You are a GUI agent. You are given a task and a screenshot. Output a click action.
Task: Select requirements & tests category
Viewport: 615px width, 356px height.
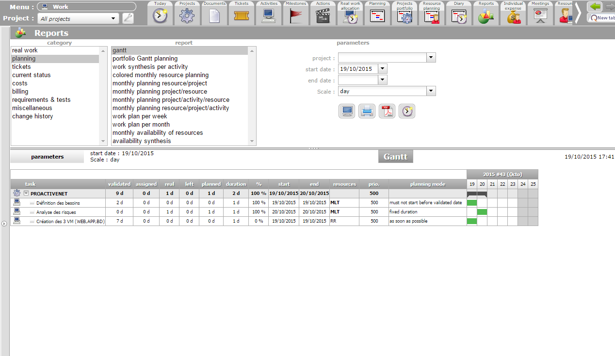(x=55, y=100)
